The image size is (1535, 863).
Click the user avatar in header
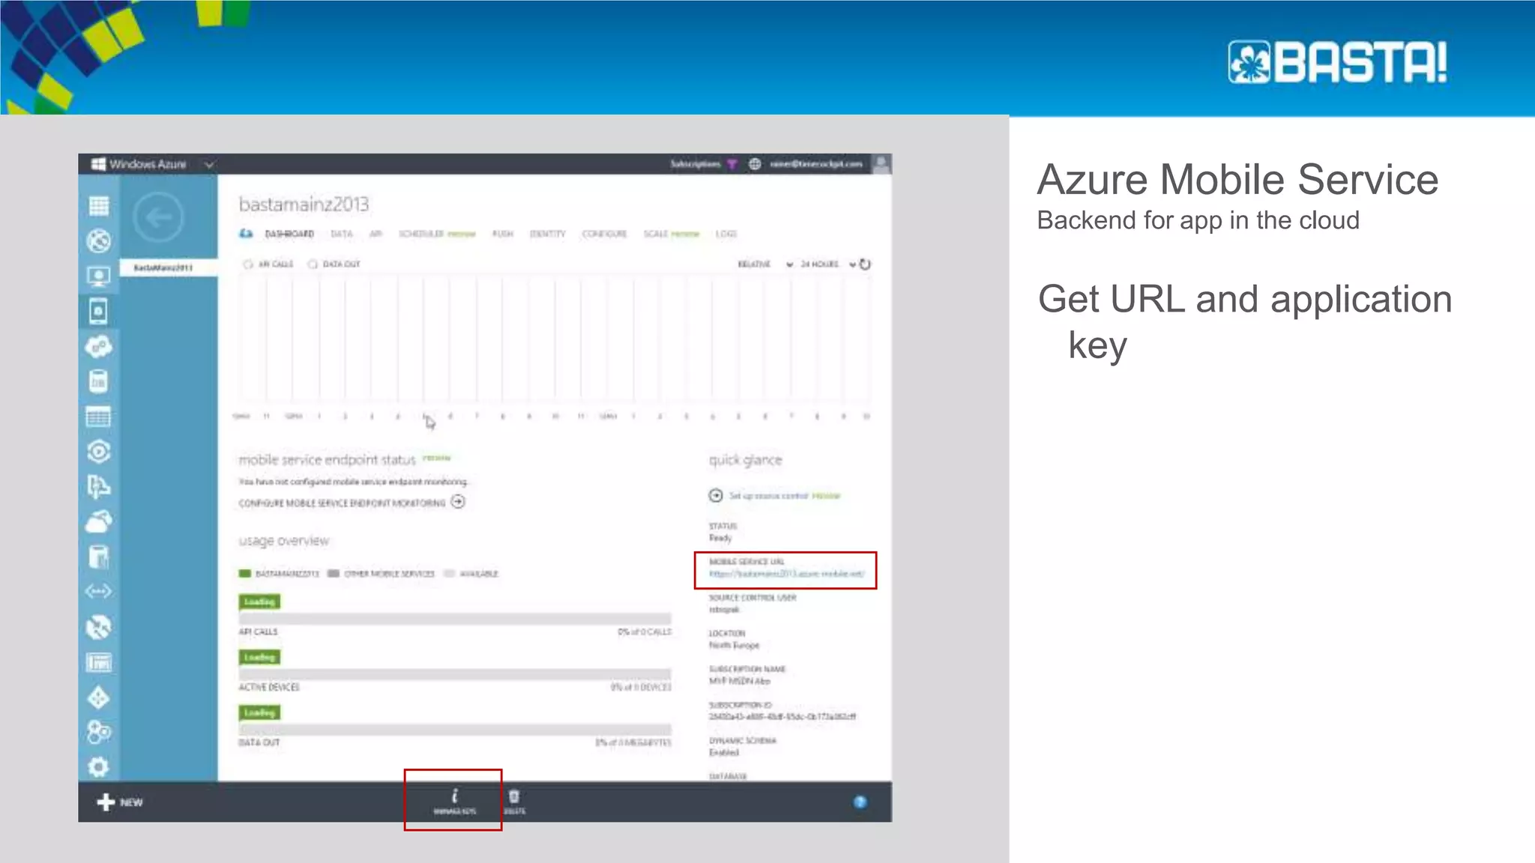tap(882, 164)
